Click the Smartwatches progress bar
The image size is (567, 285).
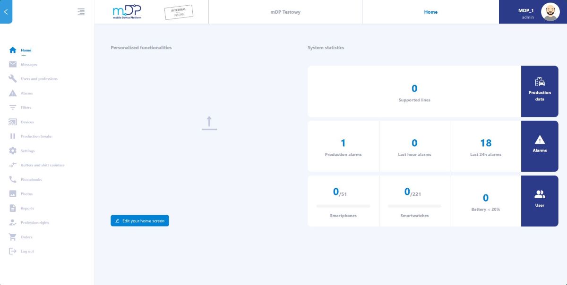click(414, 206)
